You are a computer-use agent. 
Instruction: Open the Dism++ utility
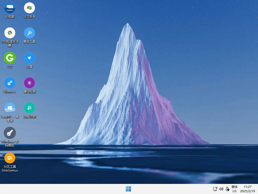point(10,83)
